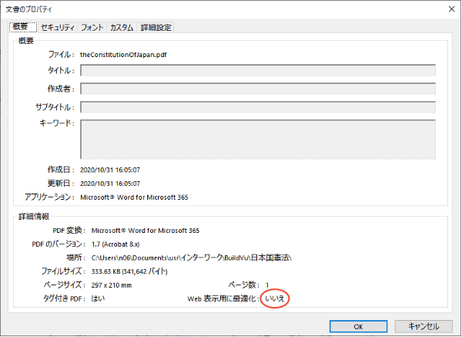Click the file name theConstitutionOfJapan.pdf

129,55
